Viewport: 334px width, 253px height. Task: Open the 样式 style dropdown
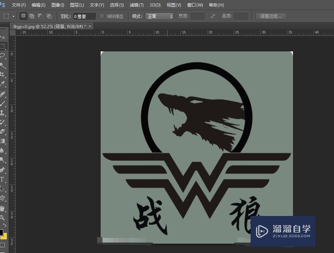tap(159, 16)
